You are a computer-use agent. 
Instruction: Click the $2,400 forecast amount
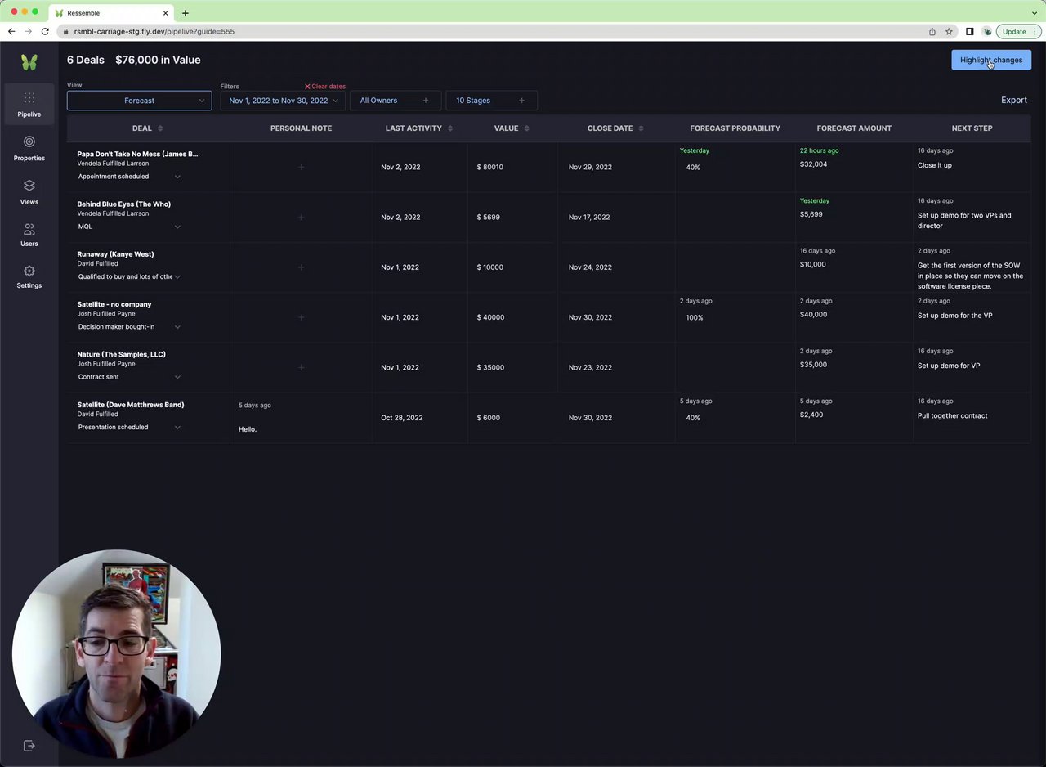[x=811, y=415]
